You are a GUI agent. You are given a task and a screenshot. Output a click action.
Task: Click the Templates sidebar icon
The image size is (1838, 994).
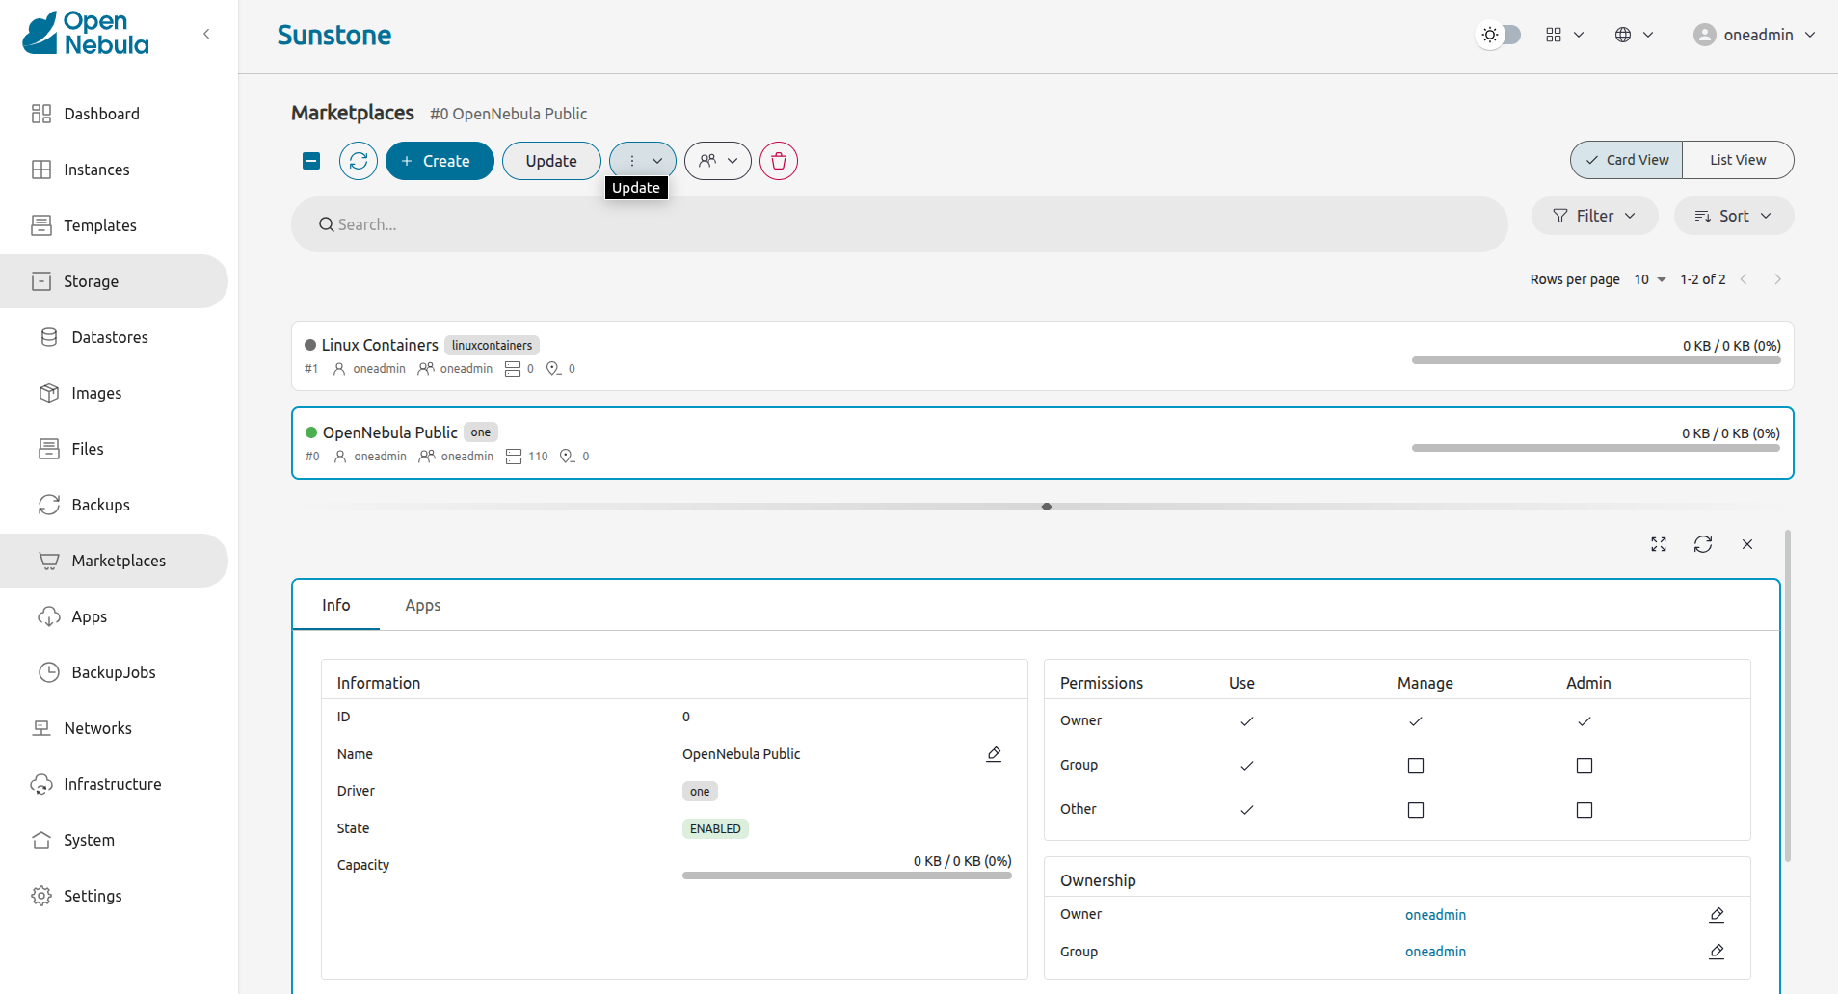tap(41, 225)
